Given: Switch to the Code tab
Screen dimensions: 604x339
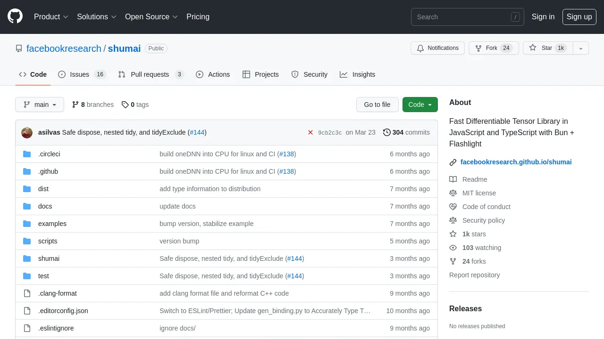Looking at the screenshot, I should pos(33,74).
